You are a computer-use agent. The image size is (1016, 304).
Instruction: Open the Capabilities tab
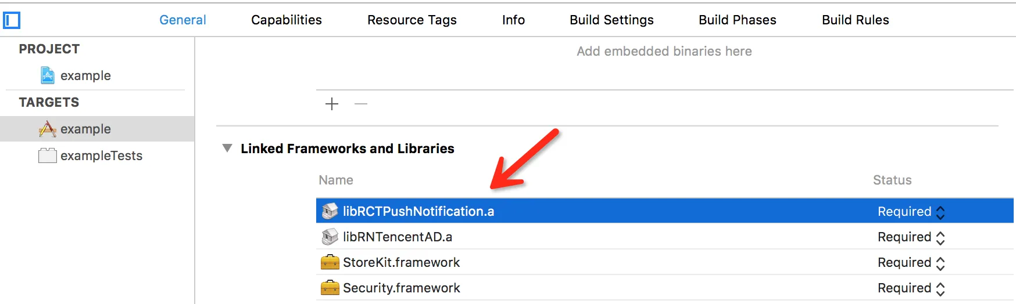[287, 20]
